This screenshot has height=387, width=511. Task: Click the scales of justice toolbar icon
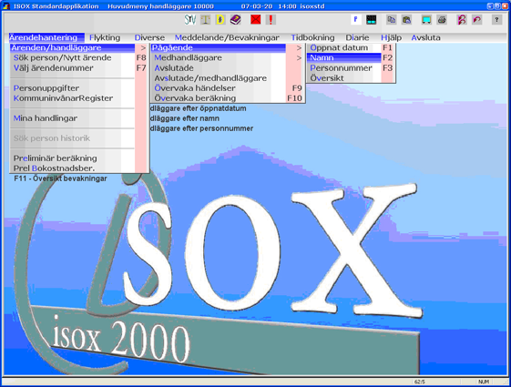pos(205,20)
